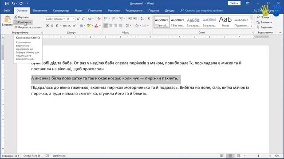Click Format Painter (Формат за зразком)
The height and width of the screenshot is (159, 284).
[x=28, y=27]
